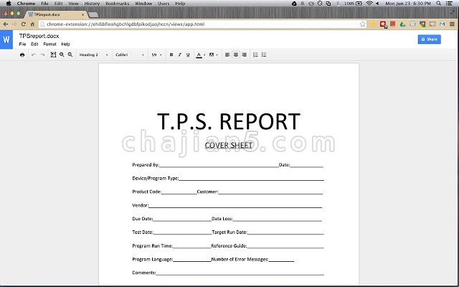Click the red book extension icon

(393, 24)
